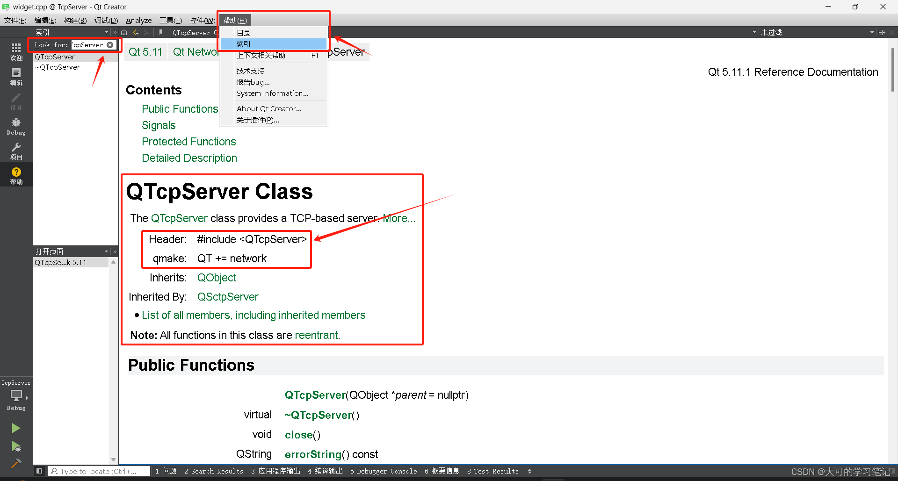Jump to Protected Functions link
The height and width of the screenshot is (481, 898).
point(188,142)
